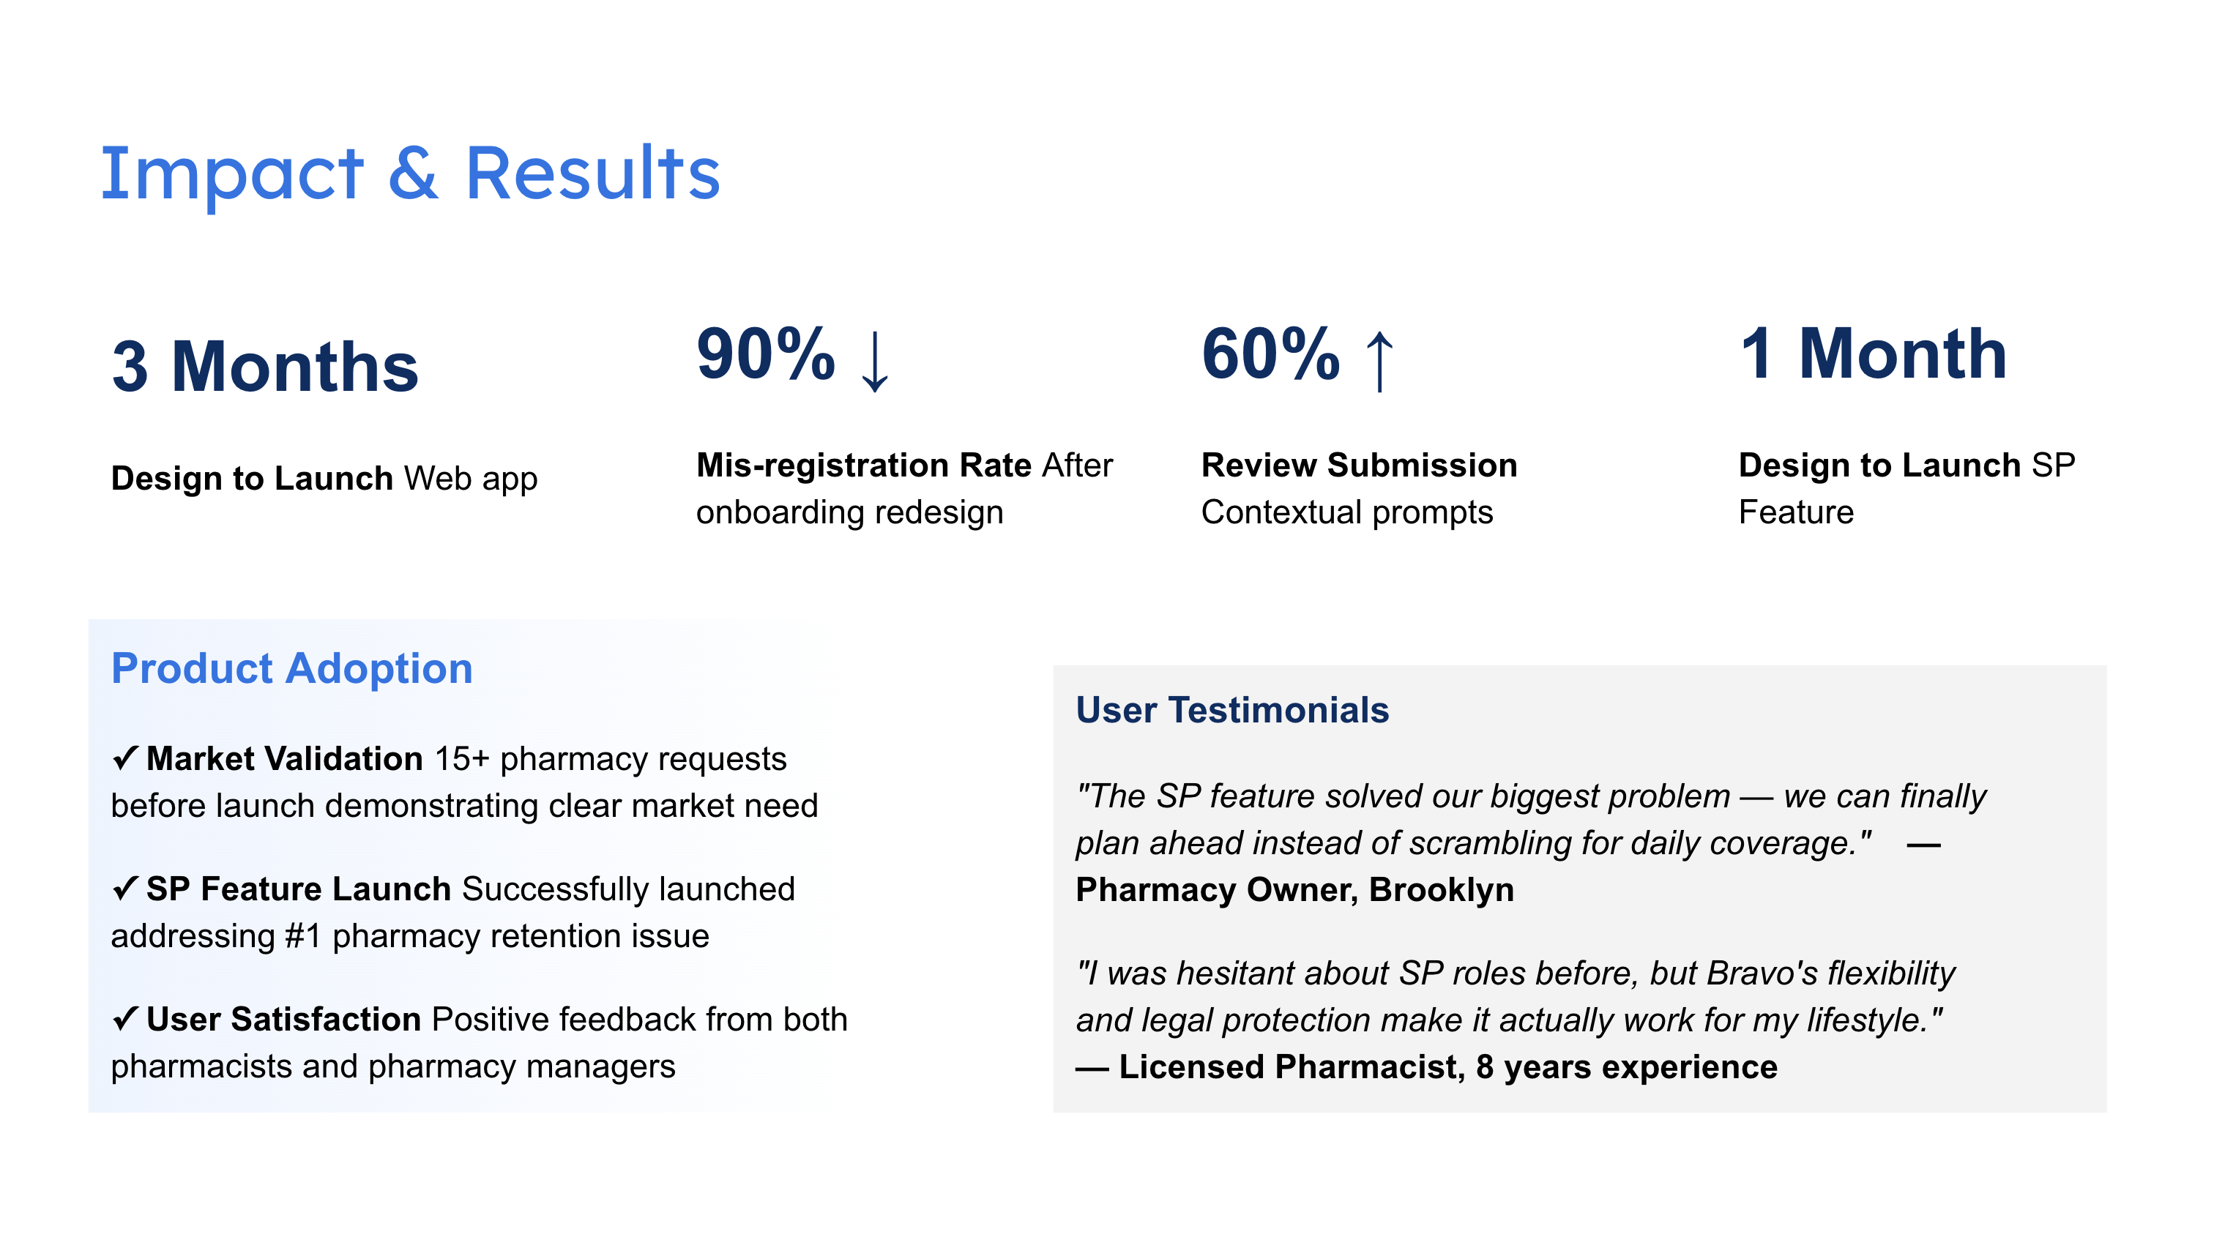The width and height of the screenshot is (2214, 1237).
Task: Click the checkmark before User Satisfaction
Action: 124,1018
